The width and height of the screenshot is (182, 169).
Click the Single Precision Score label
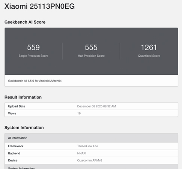pyautogui.click(x=33, y=56)
